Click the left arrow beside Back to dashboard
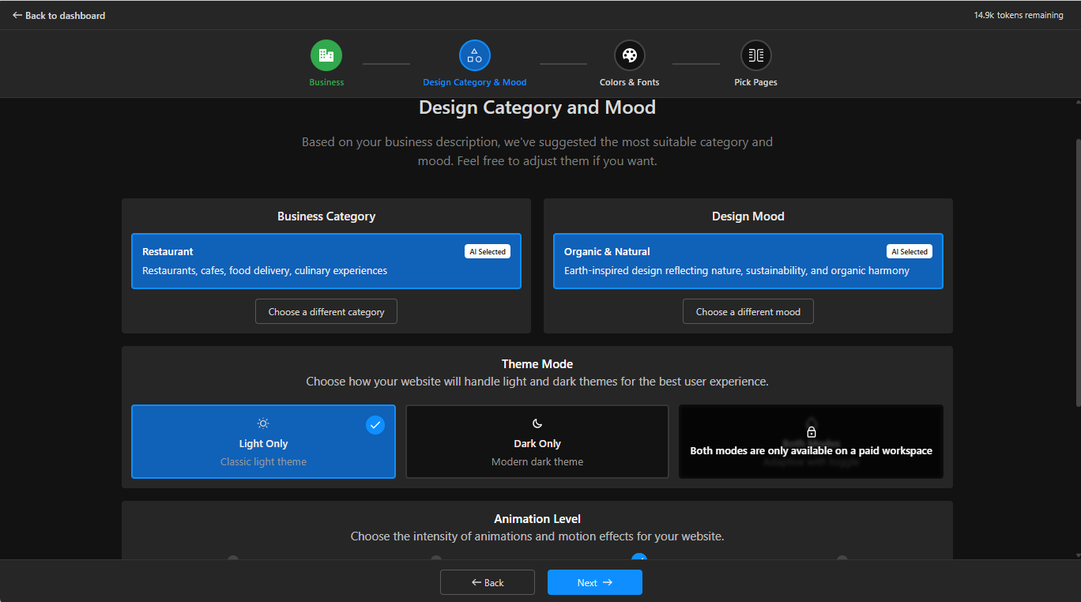The image size is (1081, 602). pos(17,15)
